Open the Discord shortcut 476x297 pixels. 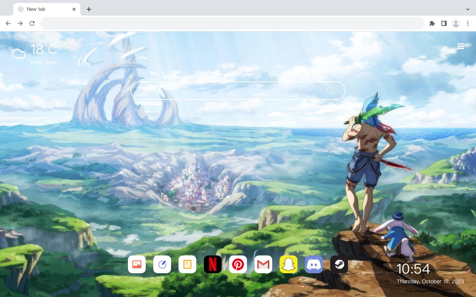click(x=314, y=264)
